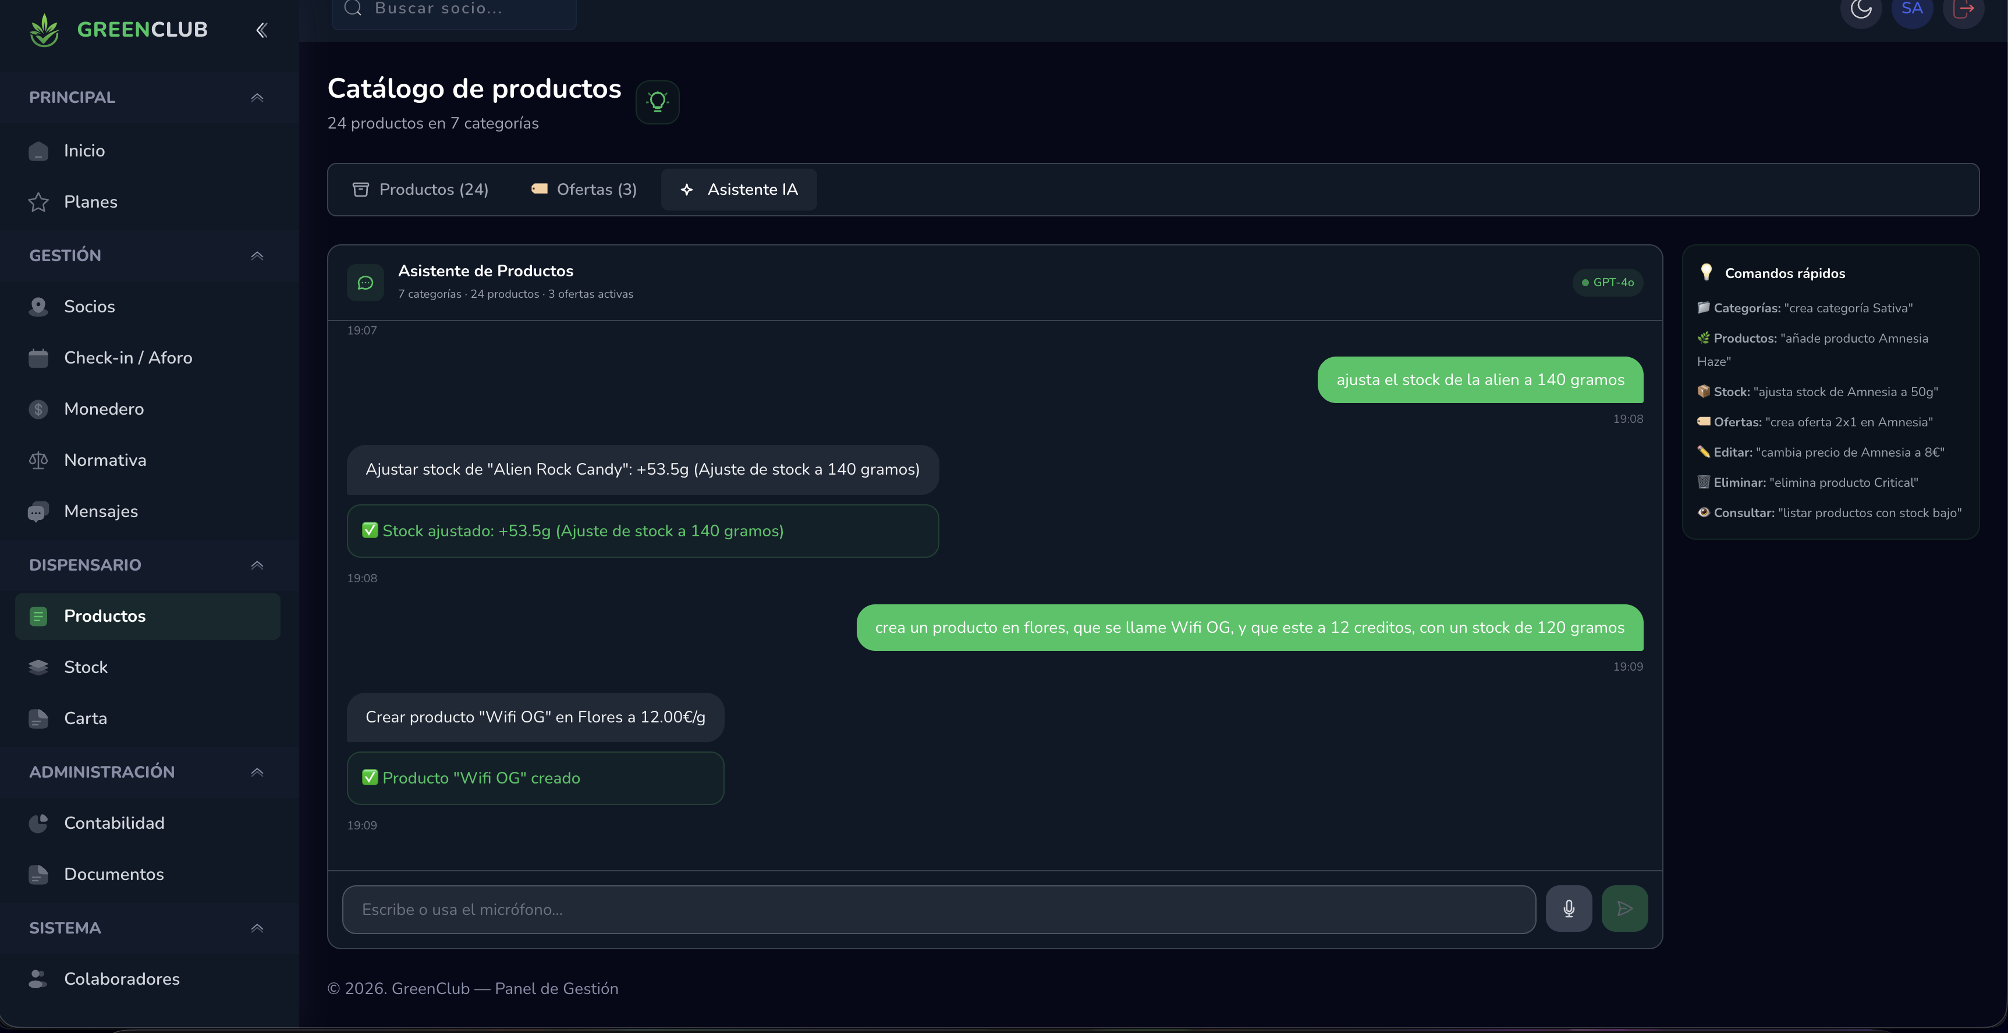Click the Contabilidad pie chart icon
The height and width of the screenshot is (1033, 2008).
pos(39,822)
